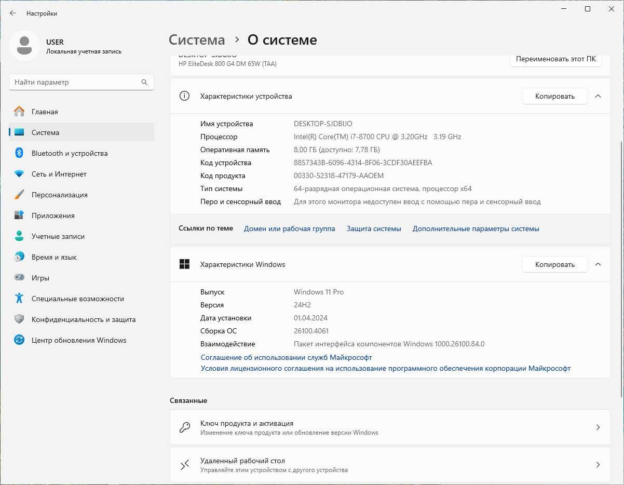624x485 pixels.
Task: Click the device name DESKTOP-SJDBIJO value
Action: coord(323,124)
